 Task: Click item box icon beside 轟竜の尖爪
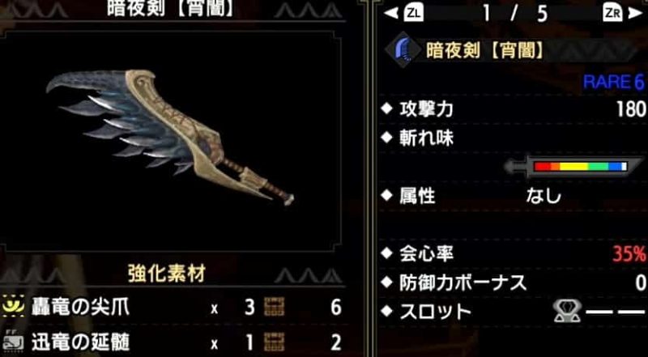(274, 308)
